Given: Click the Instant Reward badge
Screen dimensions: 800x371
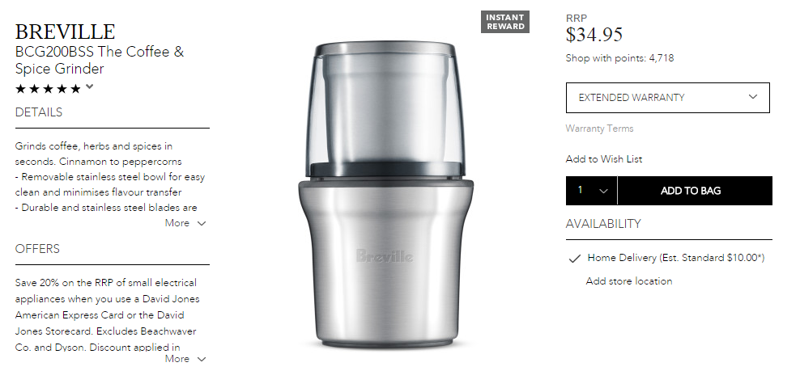Looking at the screenshot, I should pyautogui.click(x=505, y=22).
